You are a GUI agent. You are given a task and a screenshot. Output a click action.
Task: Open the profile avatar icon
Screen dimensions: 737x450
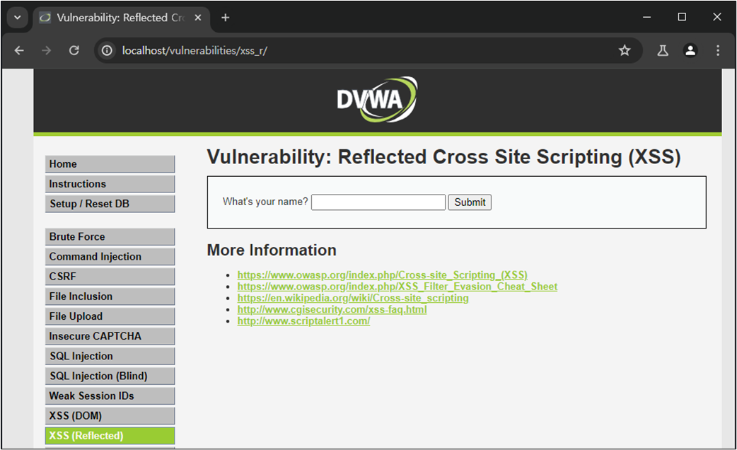point(690,50)
